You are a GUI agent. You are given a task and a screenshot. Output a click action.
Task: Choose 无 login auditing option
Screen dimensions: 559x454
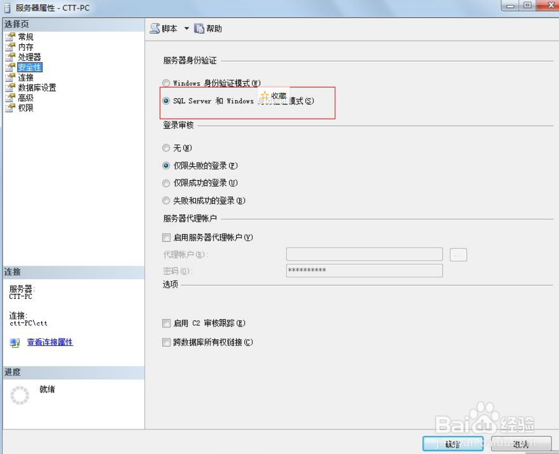tap(166, 148)
